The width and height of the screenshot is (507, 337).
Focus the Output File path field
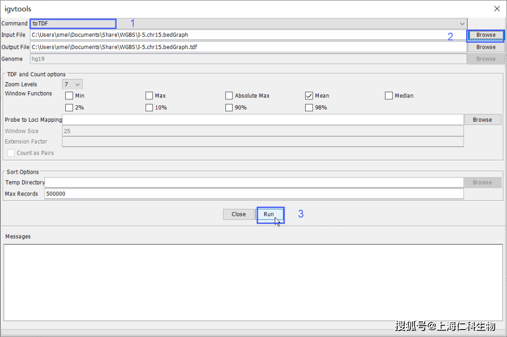click(248, 47)
